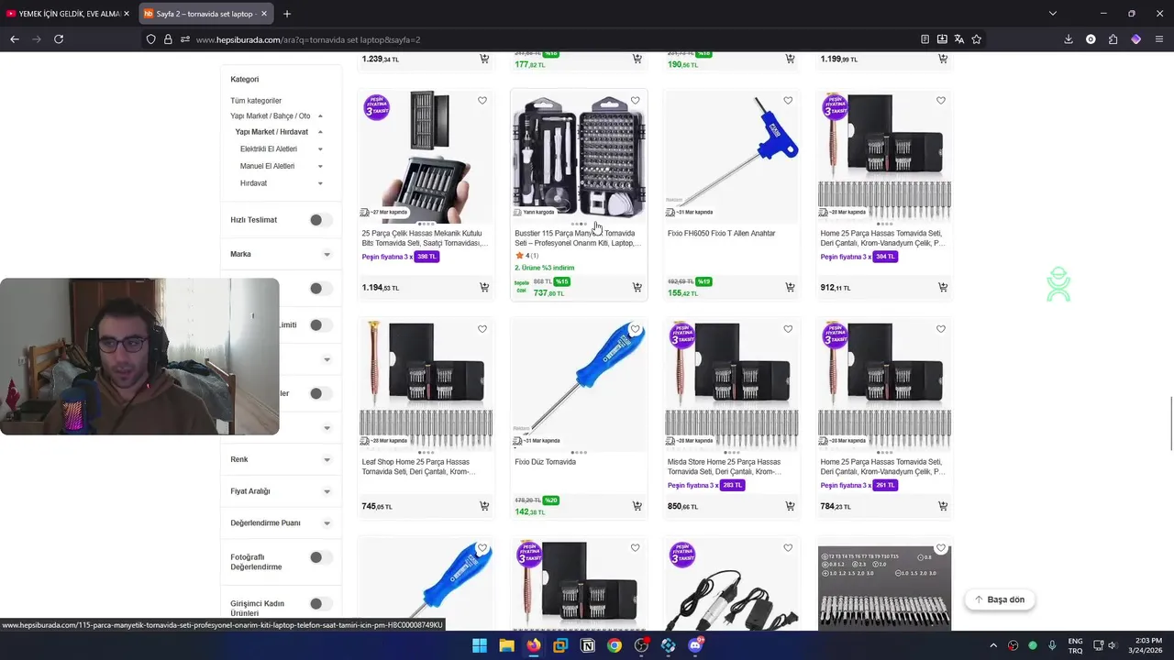
Task: Add Misda Store 850,66 TL set to cart
Action: [x=790, y=506]
